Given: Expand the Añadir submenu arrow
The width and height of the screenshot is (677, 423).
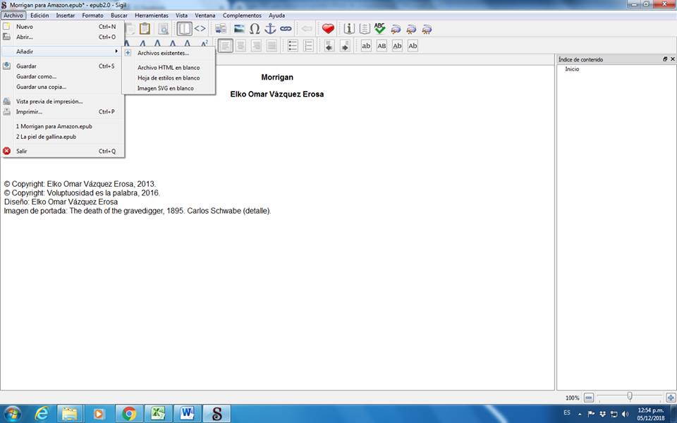Looking at the screenshot, I should (x=116, y=51).
